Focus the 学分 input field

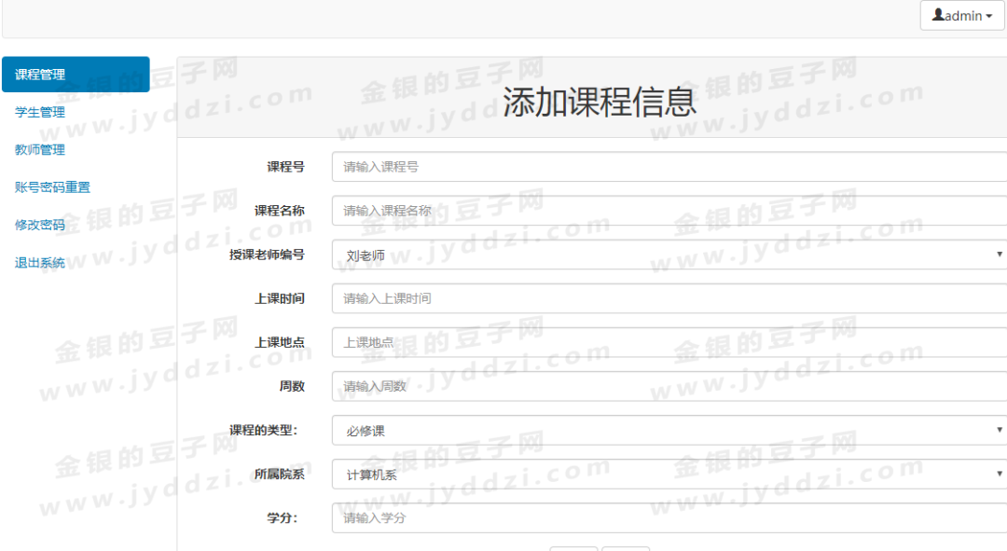669,517
